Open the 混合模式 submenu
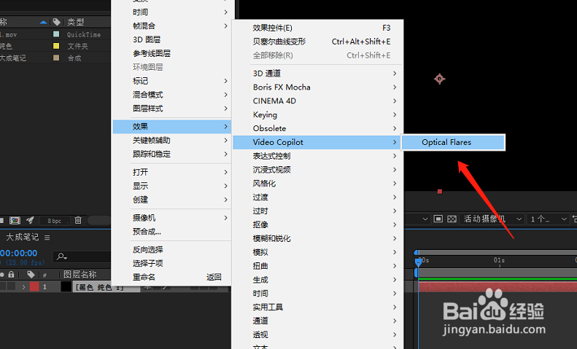577x349 pixels. tap(172, 95)
